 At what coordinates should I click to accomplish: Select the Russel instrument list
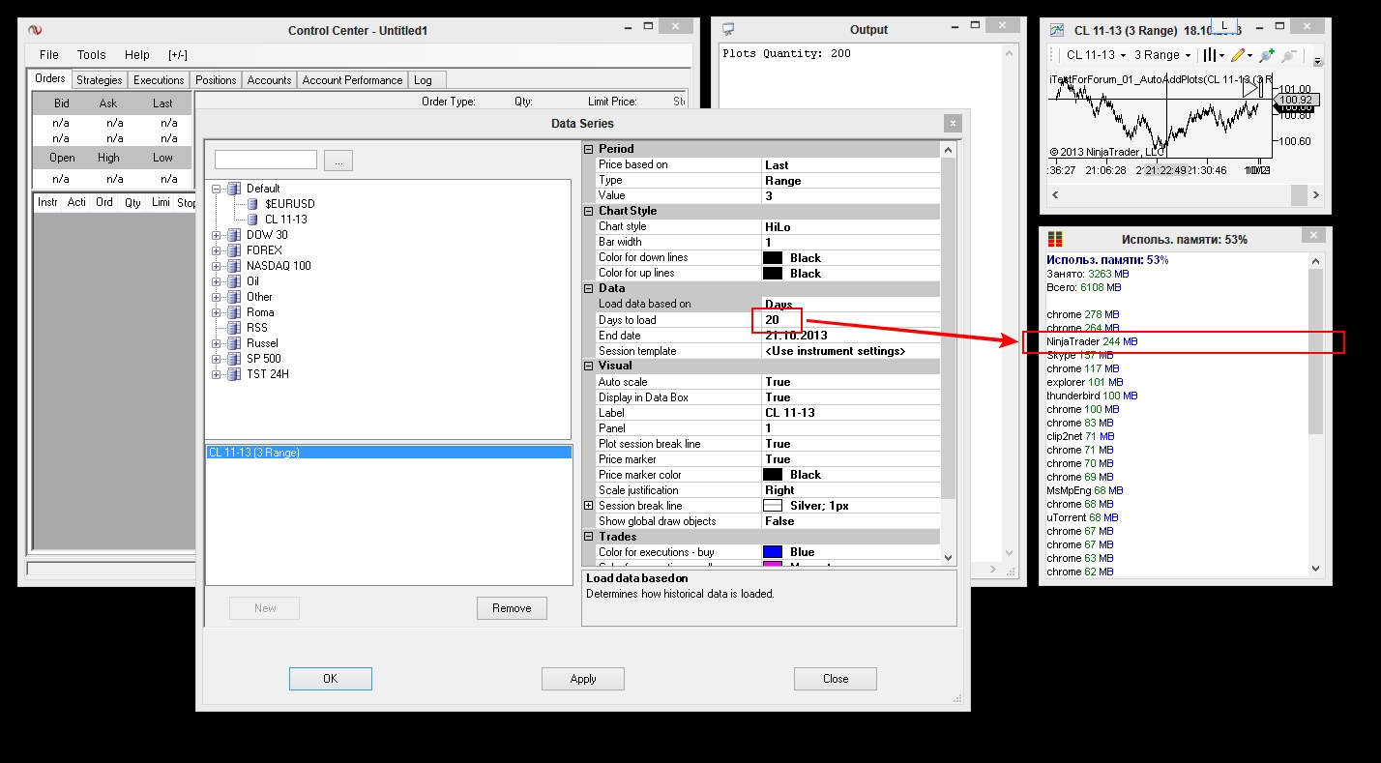262,343
